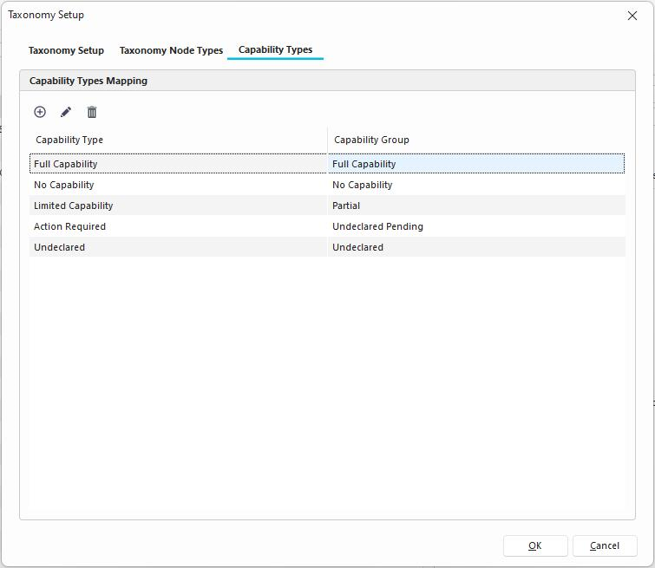Select the Full Capability type row

point(66,164)
